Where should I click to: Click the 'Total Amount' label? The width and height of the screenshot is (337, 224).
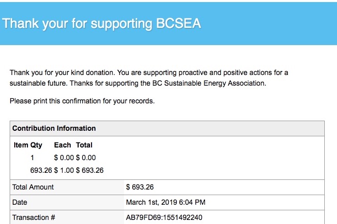coord(33,187)
